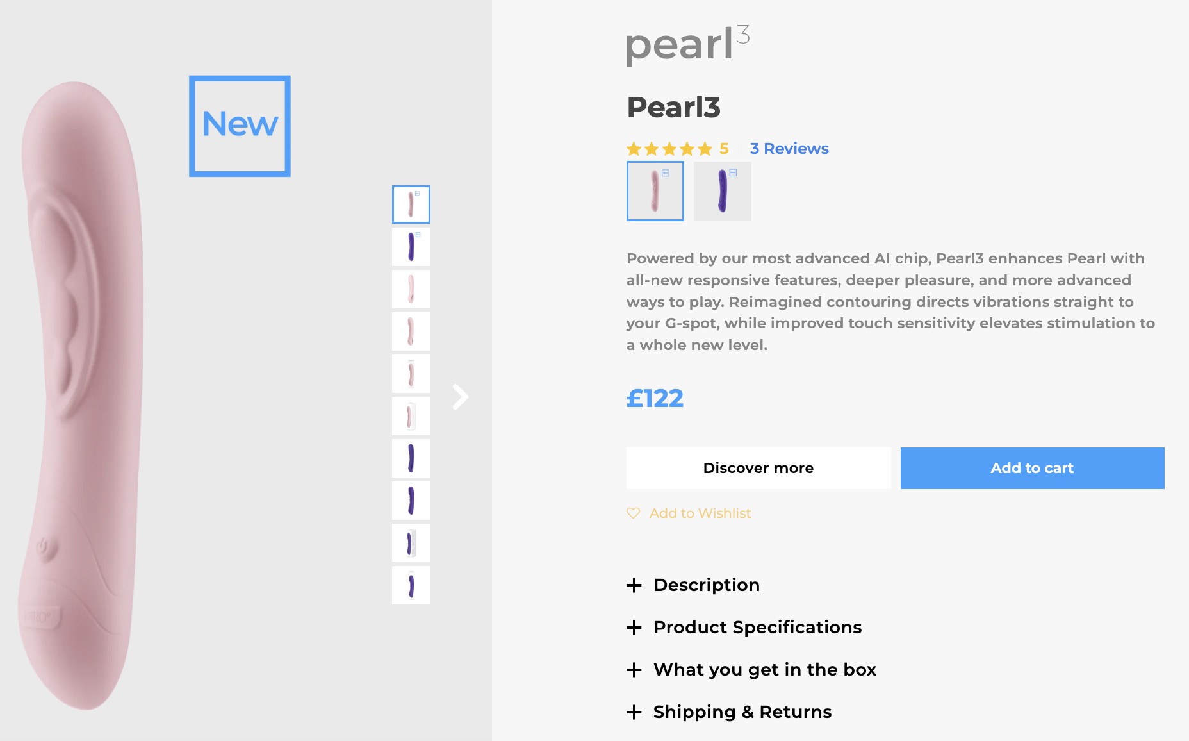The width and height of the screenshot is (1189, 741).
Task: Select the last gallery thumbnail at bottom
Action: [x=411, y=585]
